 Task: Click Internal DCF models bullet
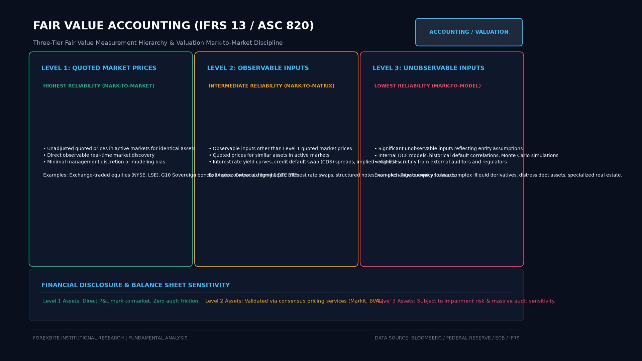[466, 155]
